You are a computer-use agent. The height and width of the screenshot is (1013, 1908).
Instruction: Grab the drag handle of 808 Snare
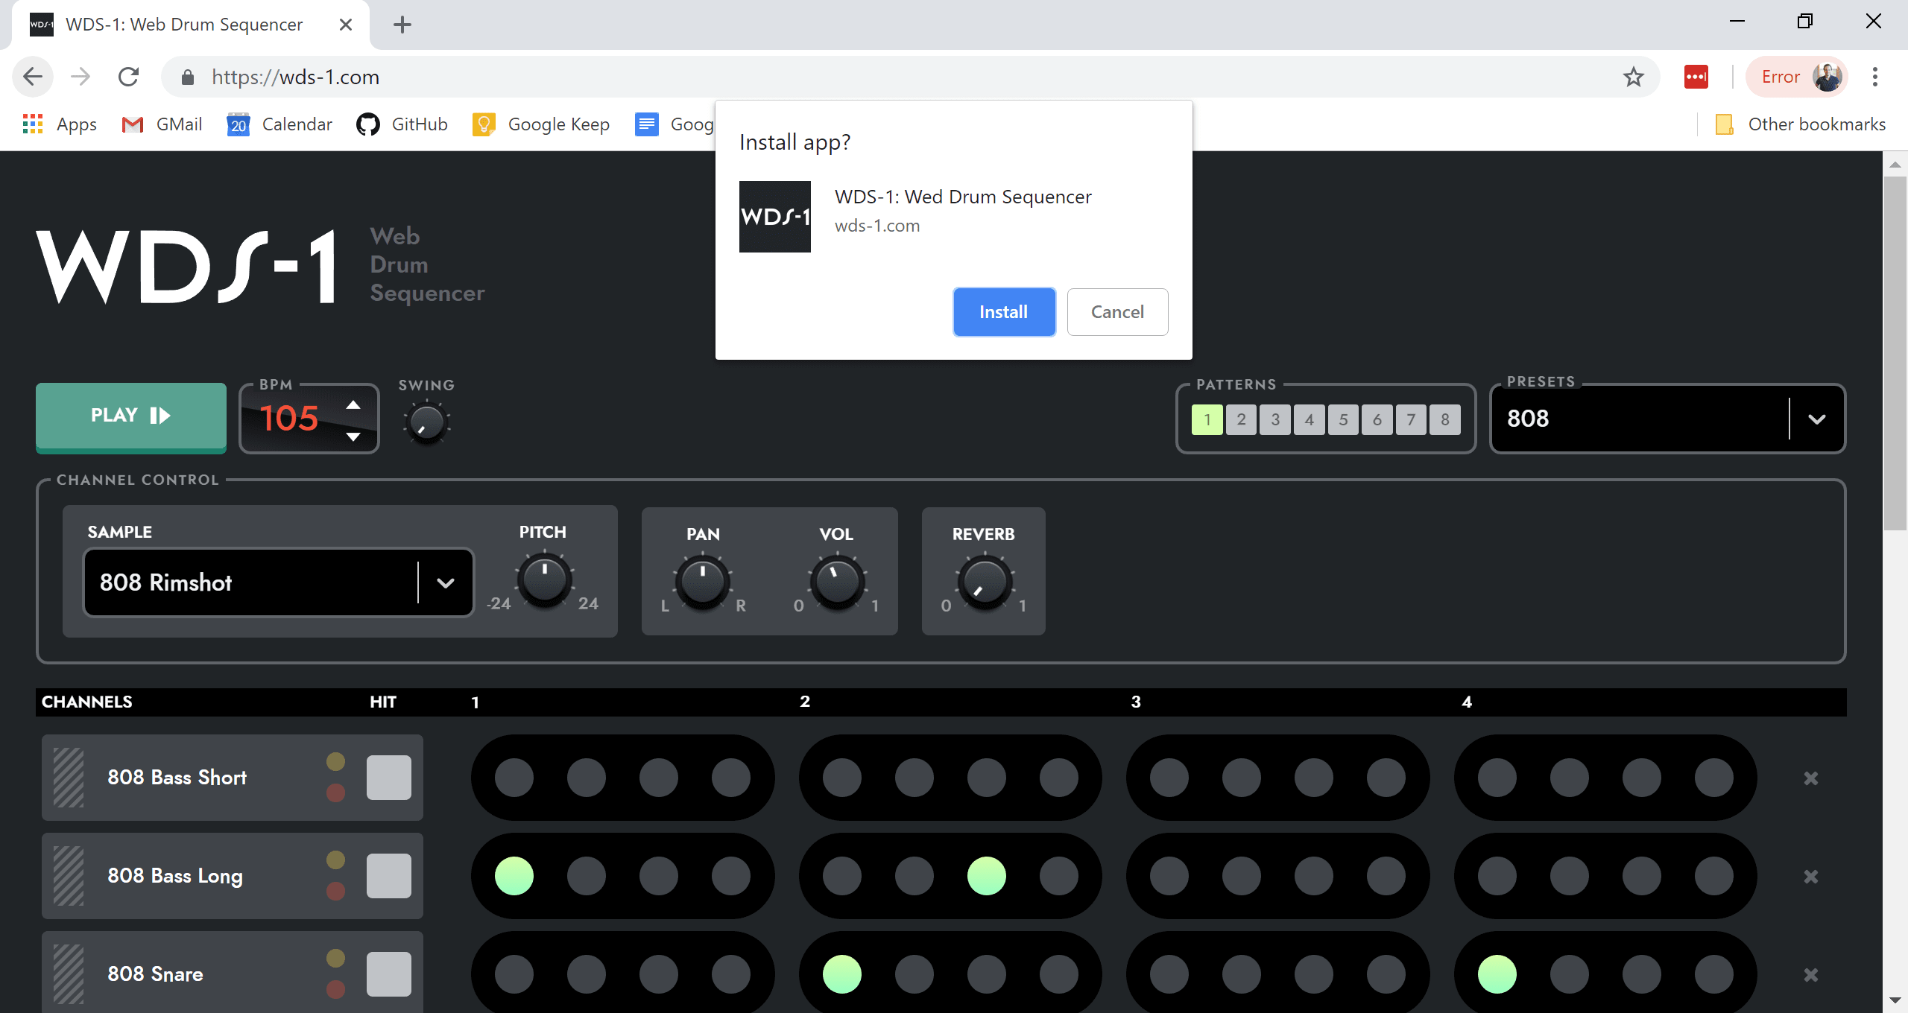(69, 974)
